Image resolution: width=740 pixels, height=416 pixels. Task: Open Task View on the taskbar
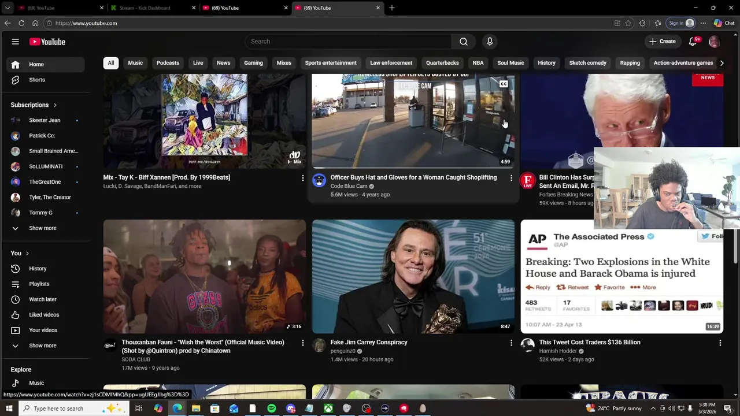tap(139, 408)
